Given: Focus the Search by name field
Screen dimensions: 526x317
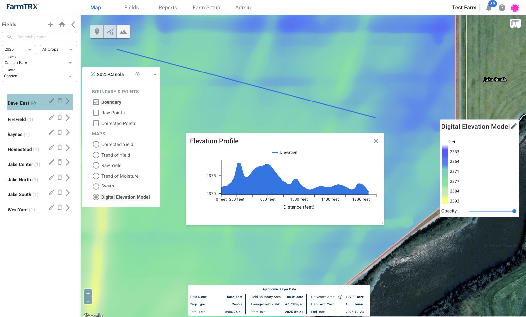Looking at the screenshot, I should pos(39,37).
